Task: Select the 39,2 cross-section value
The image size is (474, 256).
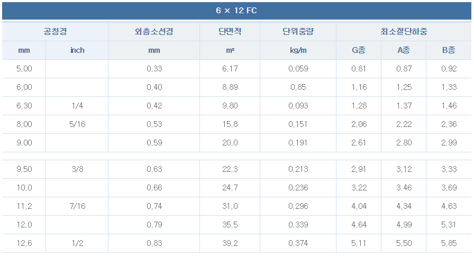Action: [x=230, y=243]
